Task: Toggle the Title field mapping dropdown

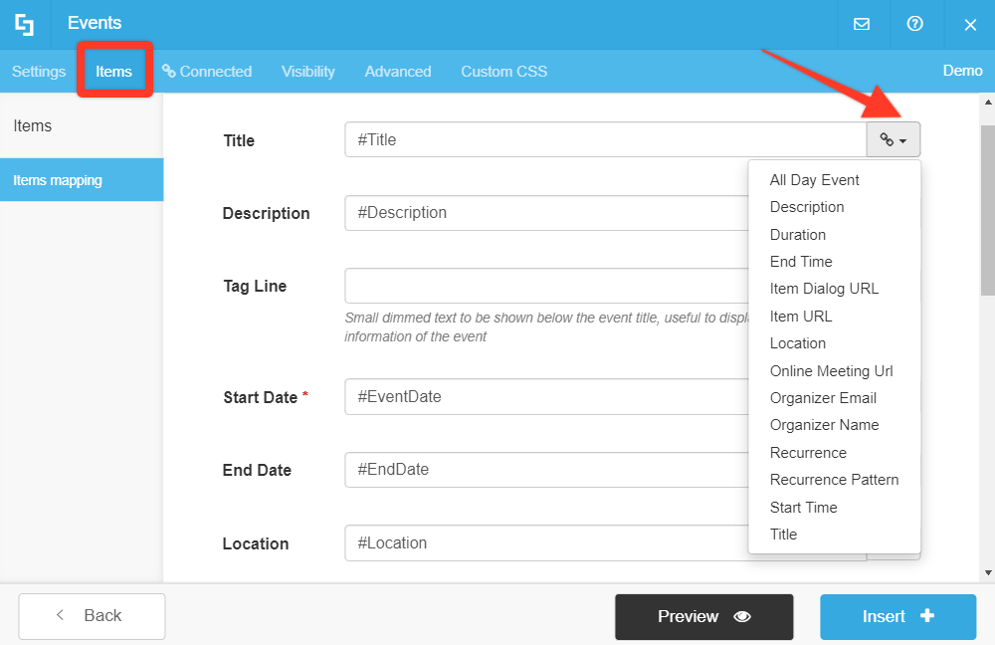Action: tap(894, 139)
